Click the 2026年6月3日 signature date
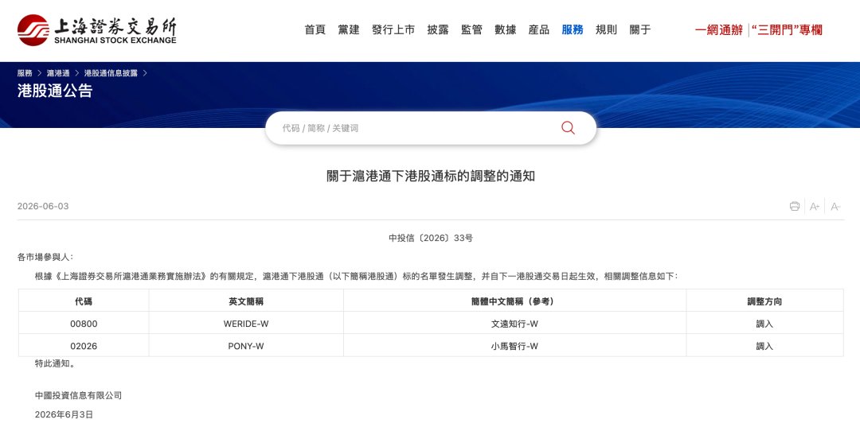 [64, 414]
